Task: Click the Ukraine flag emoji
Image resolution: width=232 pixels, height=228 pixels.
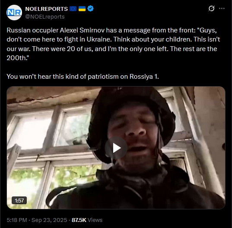Action: (82, 9)
